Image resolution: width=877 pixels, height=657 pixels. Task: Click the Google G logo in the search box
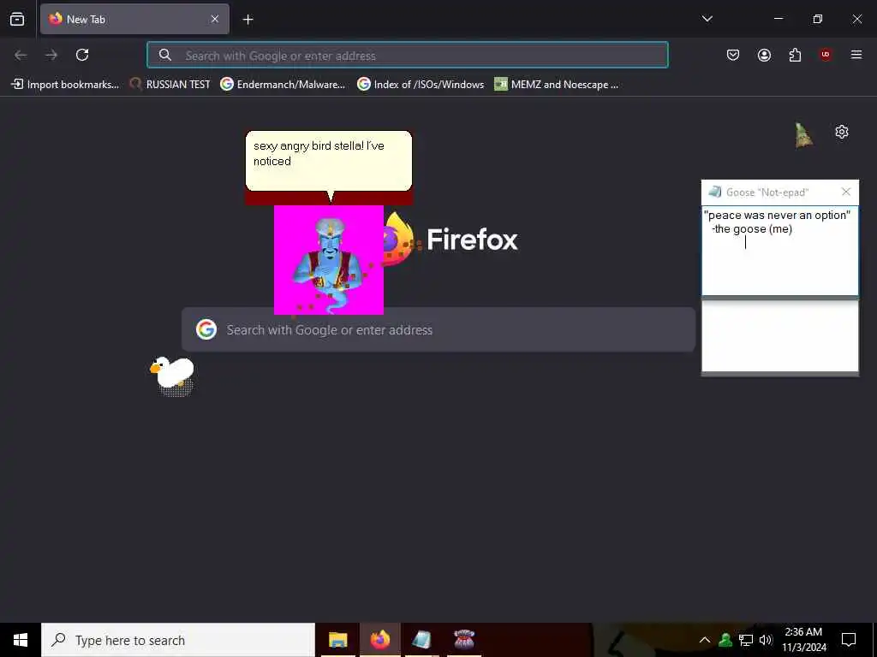(x=206, y=329)
